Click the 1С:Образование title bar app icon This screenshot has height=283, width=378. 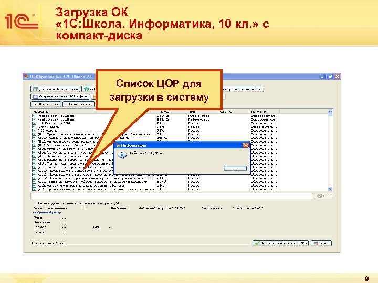pyautogui.click(x=27, y=77)
